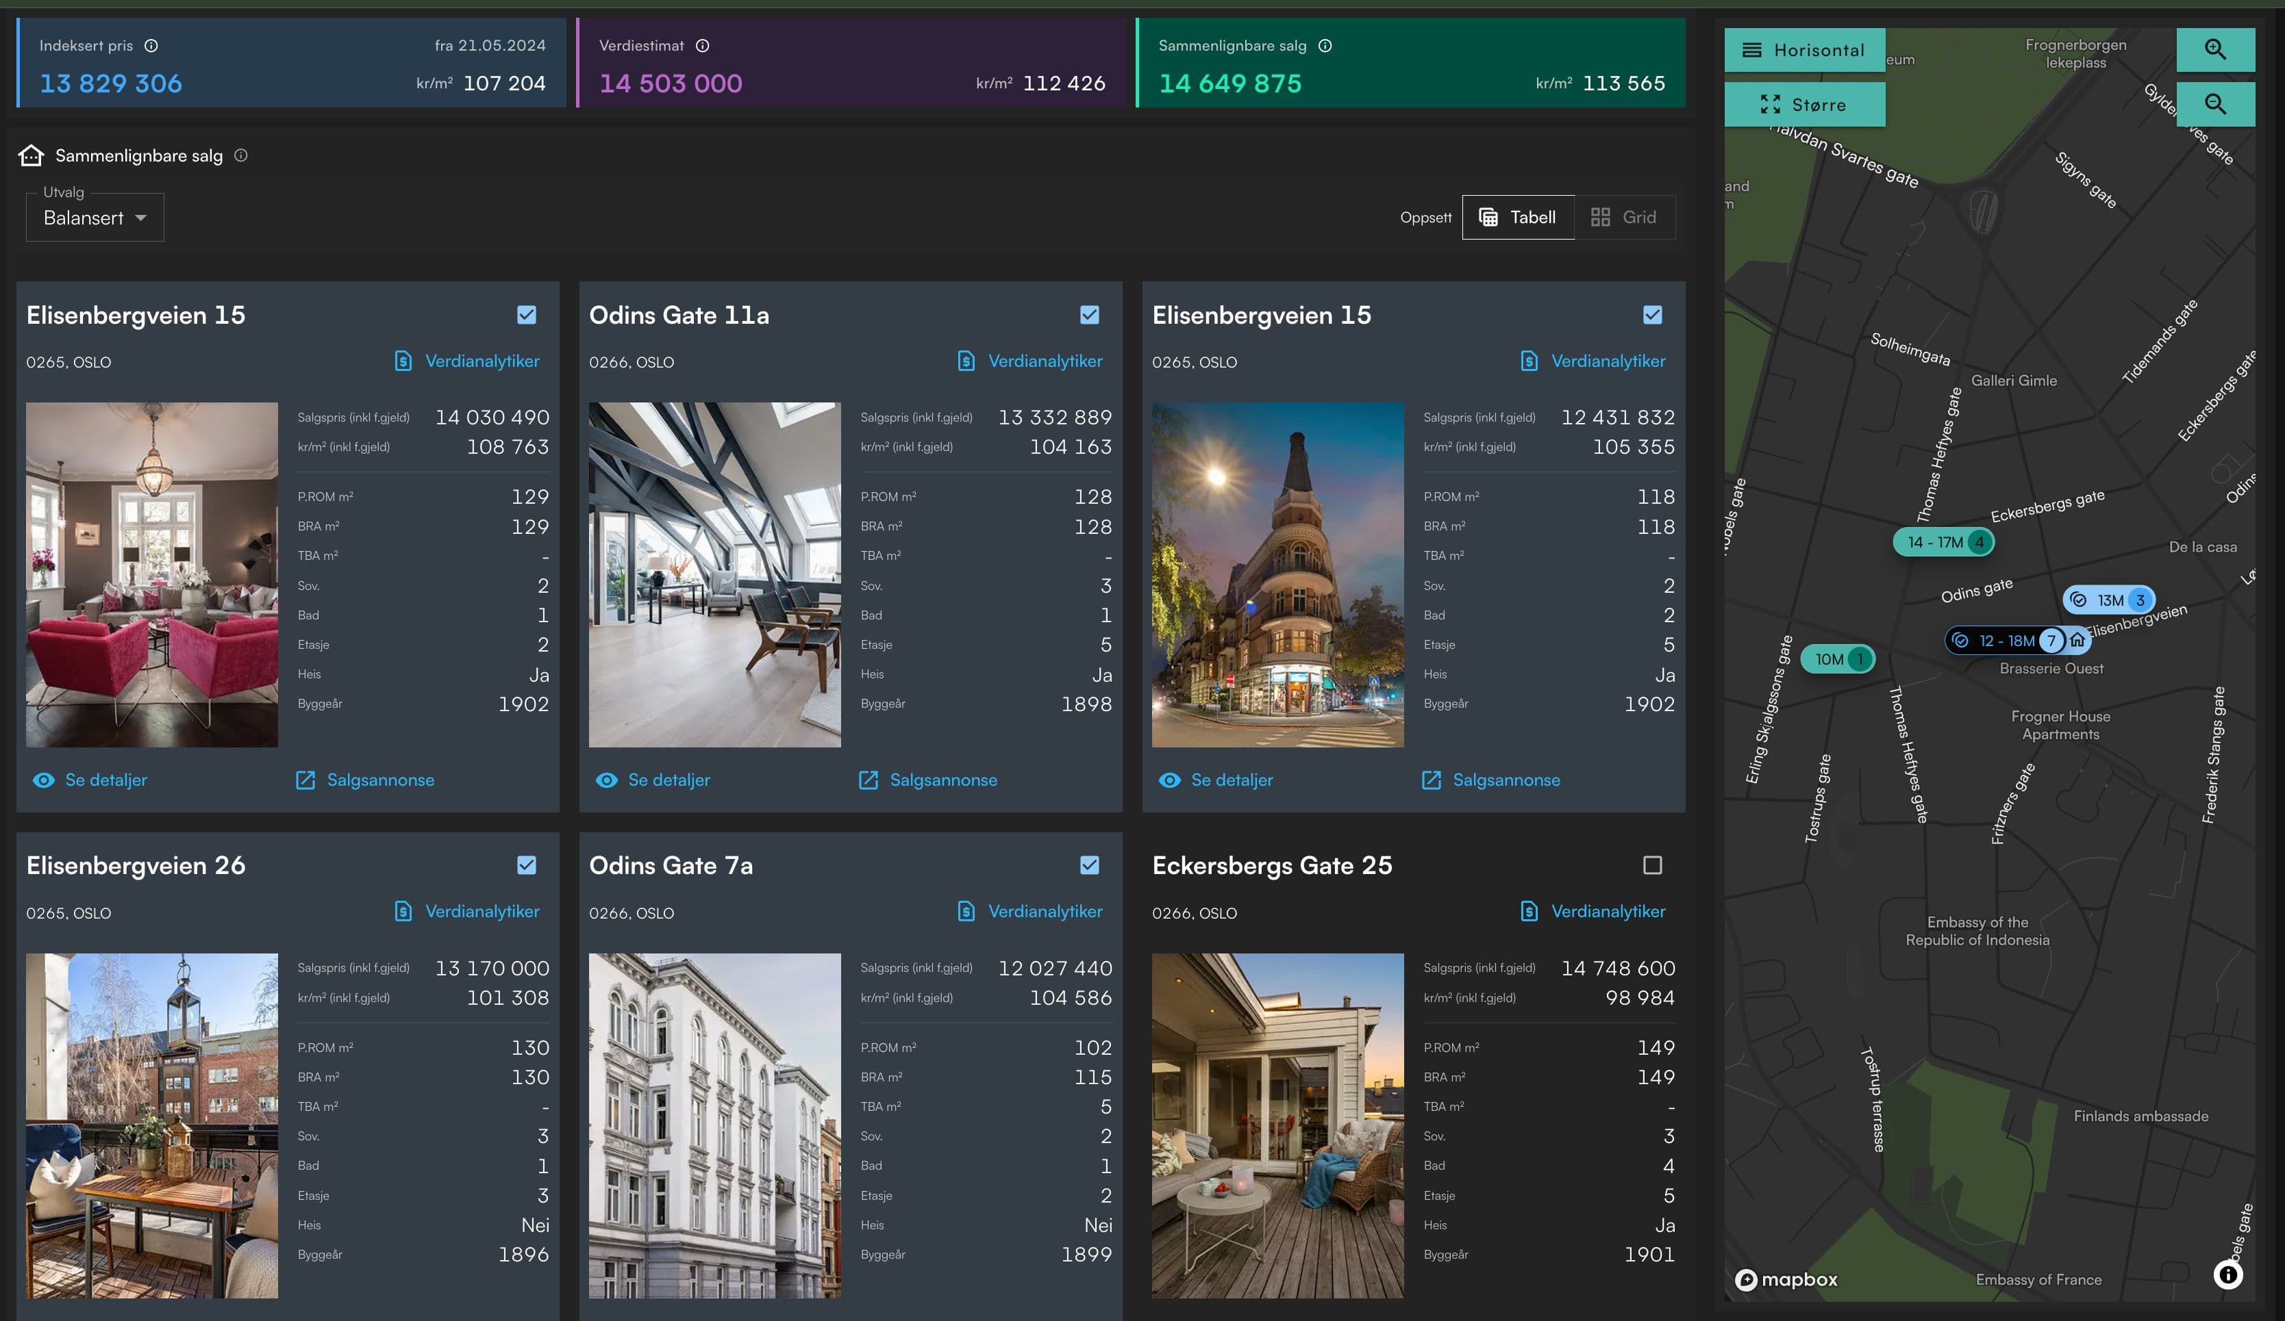Click info icon in green Sammenlignbare salg card
2285x1321 pixels.
click(x=1325, y=45)
